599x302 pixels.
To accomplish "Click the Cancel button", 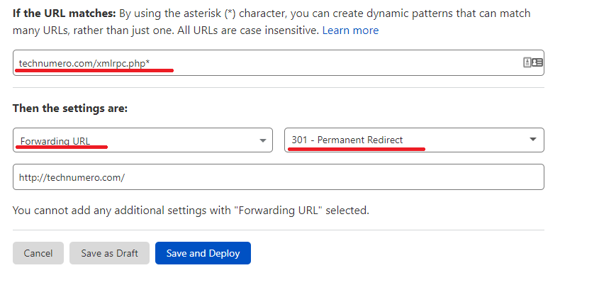I will click(x=38, y=253).
